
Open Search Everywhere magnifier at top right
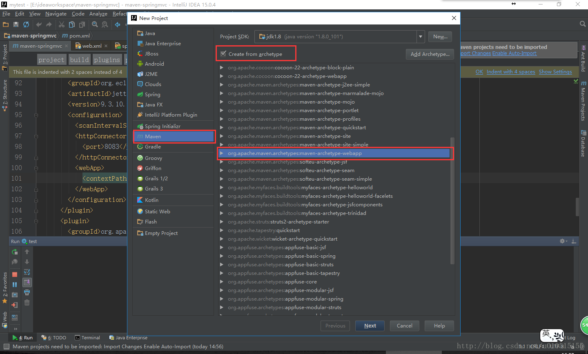pyautogui.click(x=583, y=24)
